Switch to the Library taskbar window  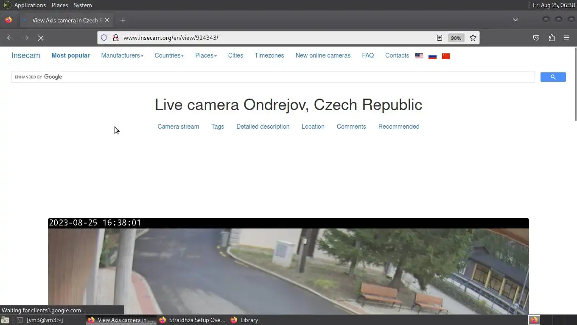pos(244,320)
